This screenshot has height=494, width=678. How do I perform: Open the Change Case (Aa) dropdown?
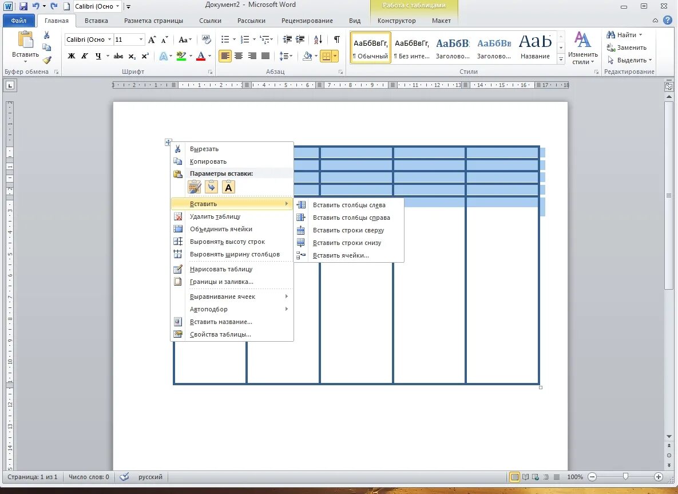point(185,40)
